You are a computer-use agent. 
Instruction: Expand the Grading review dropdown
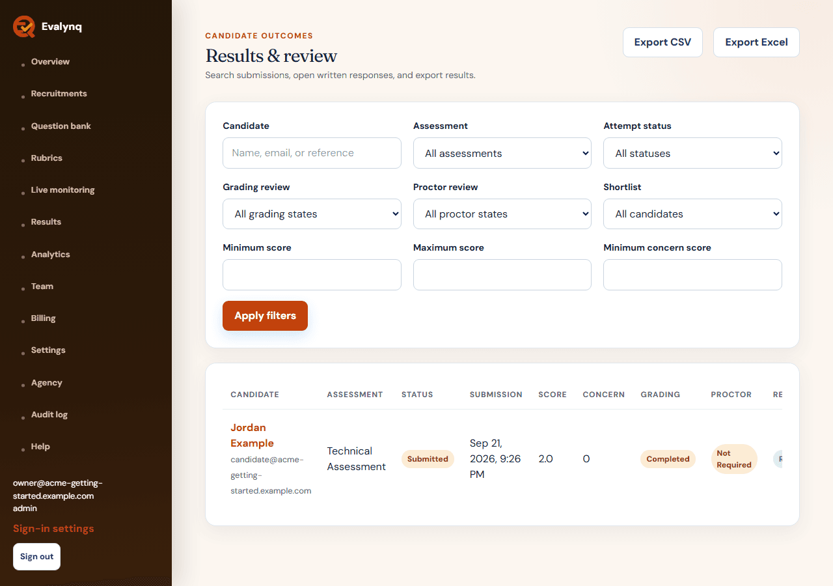(312, 214)
